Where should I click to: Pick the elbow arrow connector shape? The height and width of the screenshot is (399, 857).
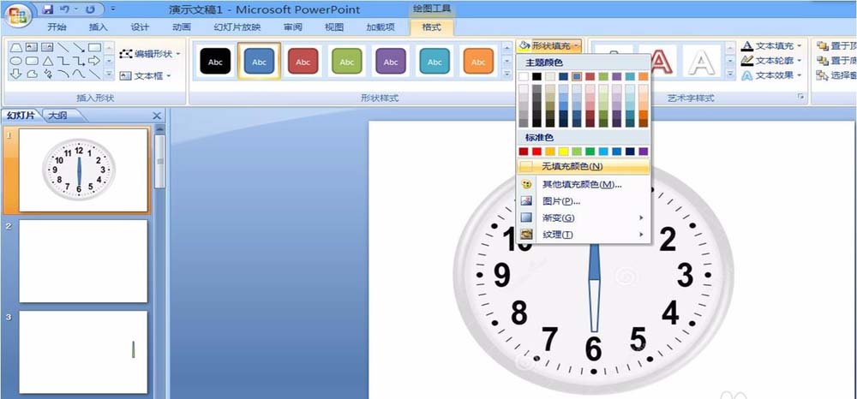(x=79, y=61)
